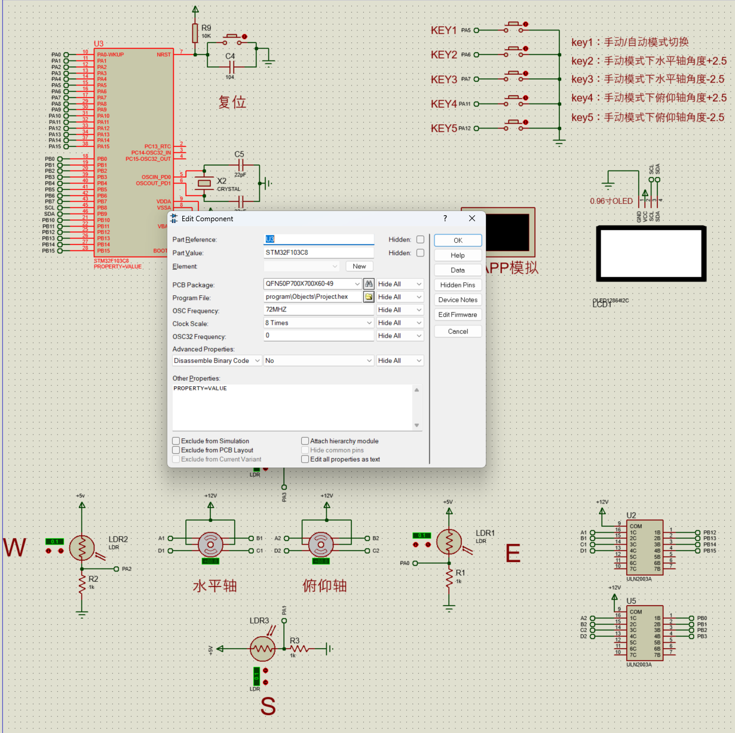Select resistor R3 1k symbol
Viewport: 735px width, 733px height.
pos(299,649)
